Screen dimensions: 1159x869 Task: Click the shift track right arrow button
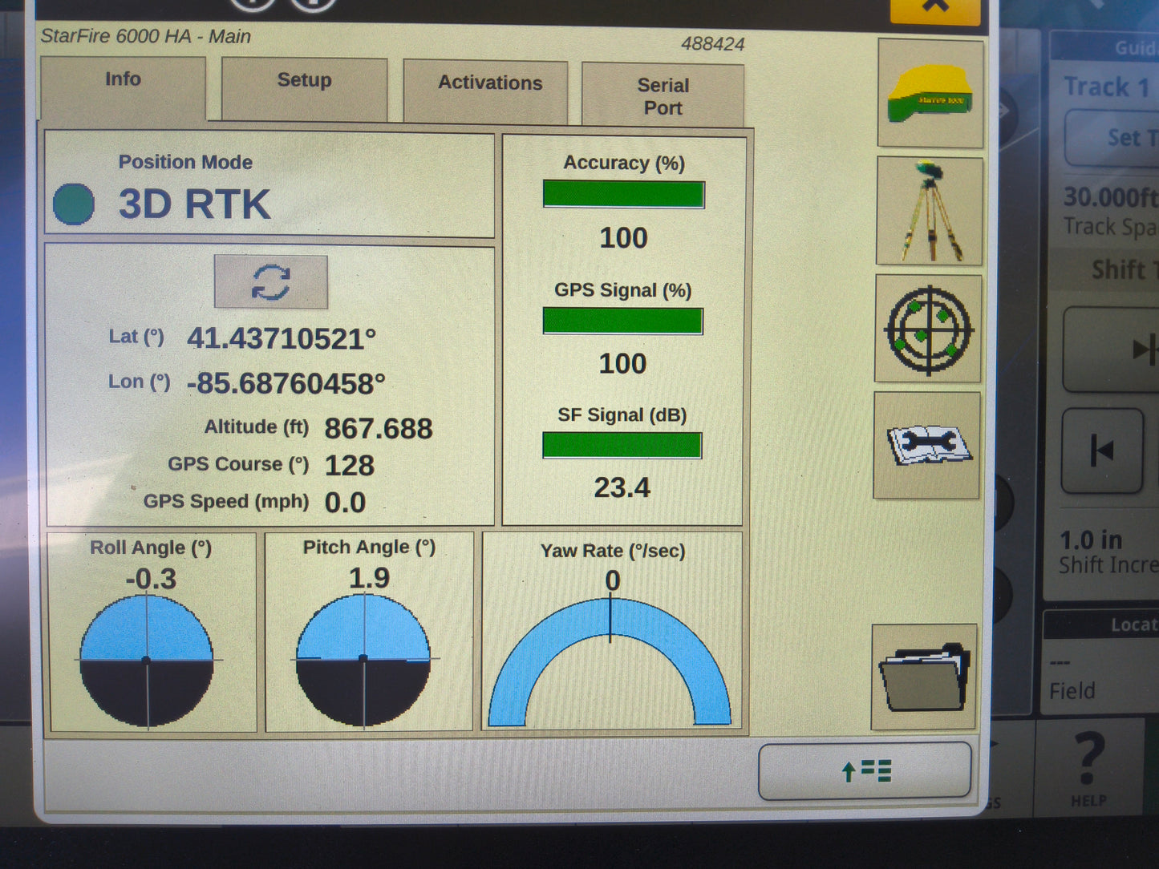[x=1112, y=350]
